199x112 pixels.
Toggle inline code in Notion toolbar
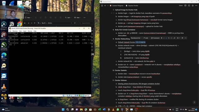[171, 38]
